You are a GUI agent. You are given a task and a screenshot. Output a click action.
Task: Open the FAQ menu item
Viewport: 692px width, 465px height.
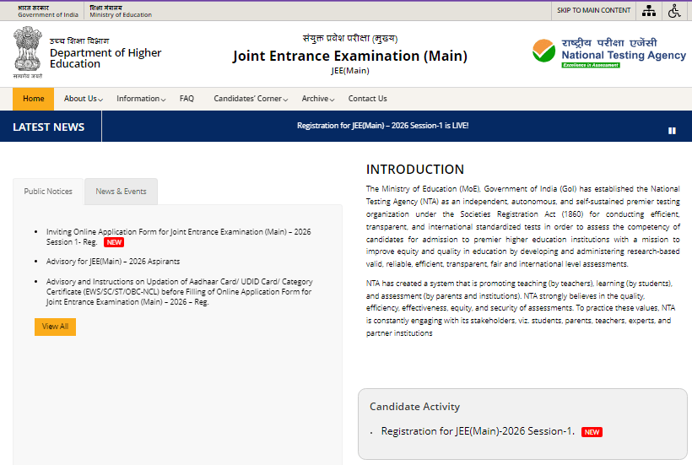187,99
